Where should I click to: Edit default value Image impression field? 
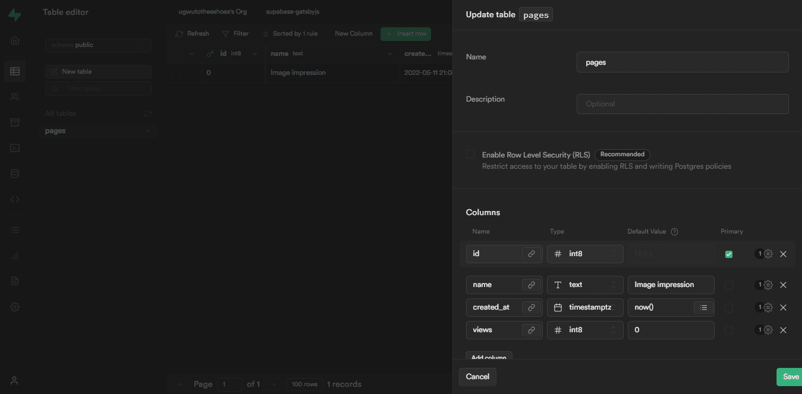pos(671,285)
